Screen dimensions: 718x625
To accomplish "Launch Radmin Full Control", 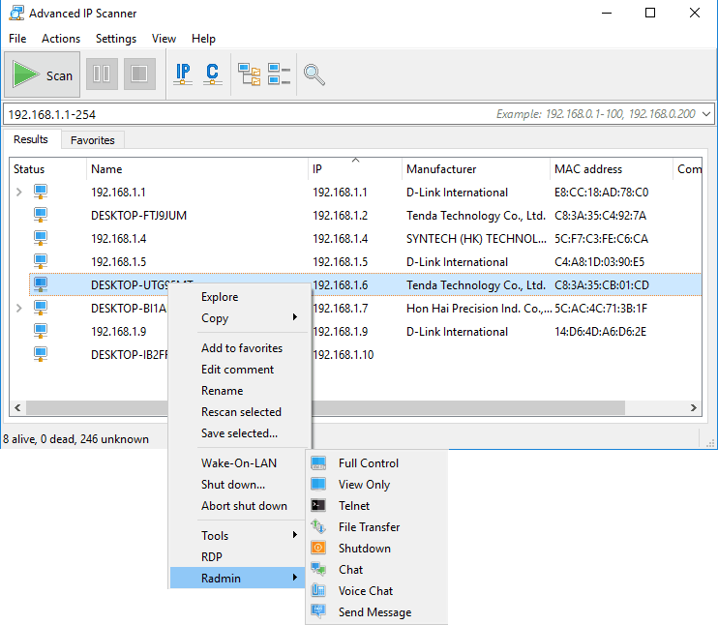I will click(376, 462).
